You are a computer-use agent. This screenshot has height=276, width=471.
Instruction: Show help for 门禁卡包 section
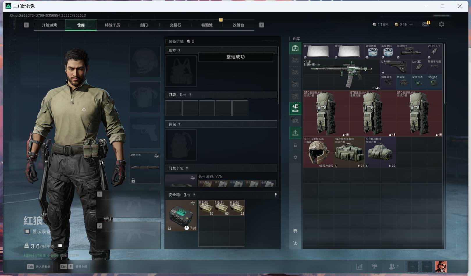[x=187, y=168]
